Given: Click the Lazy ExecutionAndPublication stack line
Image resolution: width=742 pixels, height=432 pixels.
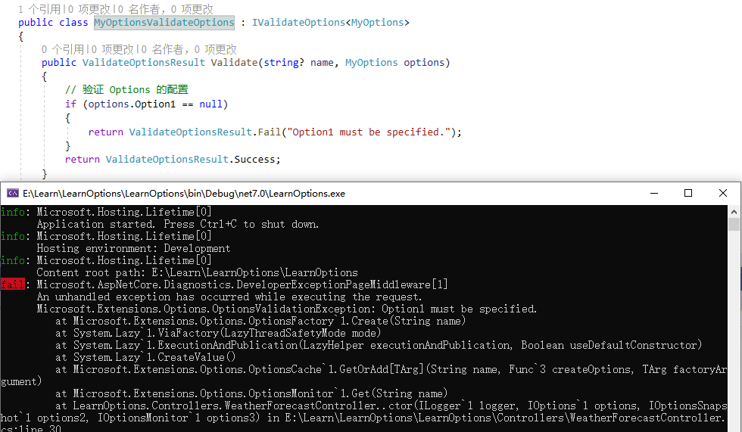Looking at the screenshot, I should point(379,345).
